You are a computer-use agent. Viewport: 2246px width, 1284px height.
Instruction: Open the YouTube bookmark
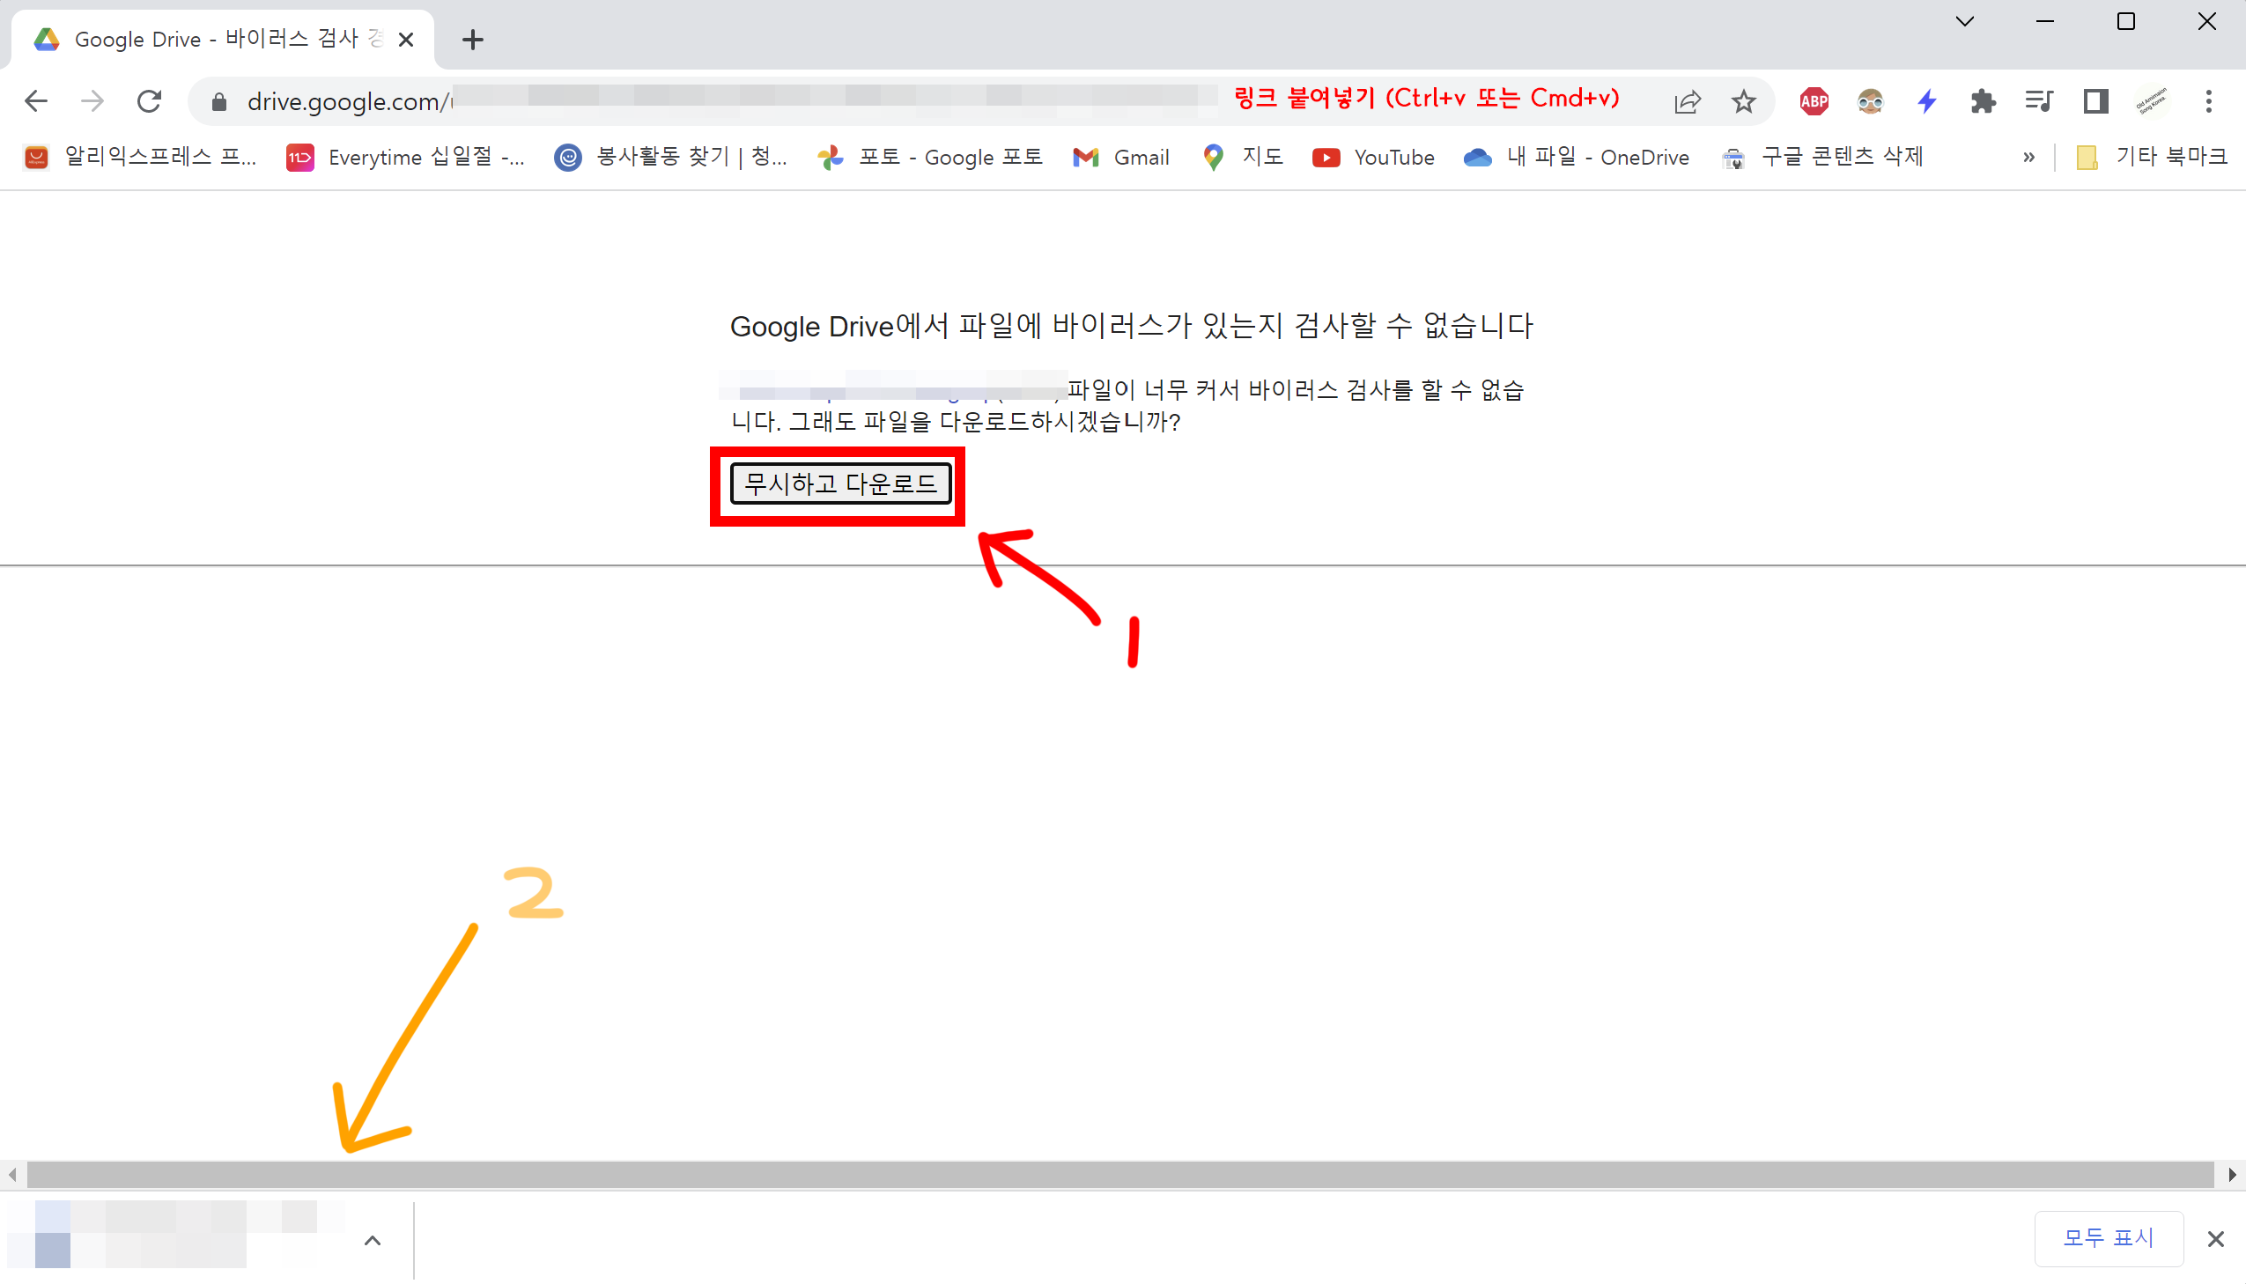[x=1373, y=158]
